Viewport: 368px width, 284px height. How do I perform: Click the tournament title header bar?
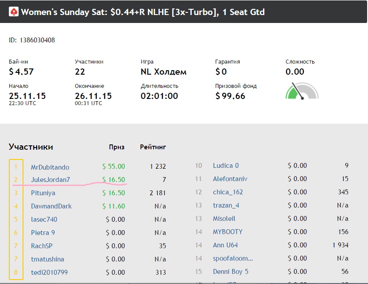pos(183,12)
